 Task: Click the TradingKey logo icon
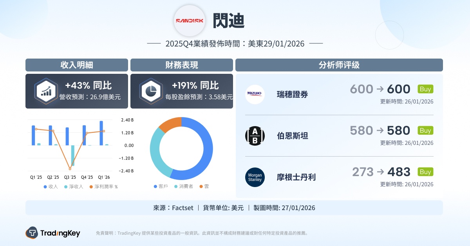[32, 233]
